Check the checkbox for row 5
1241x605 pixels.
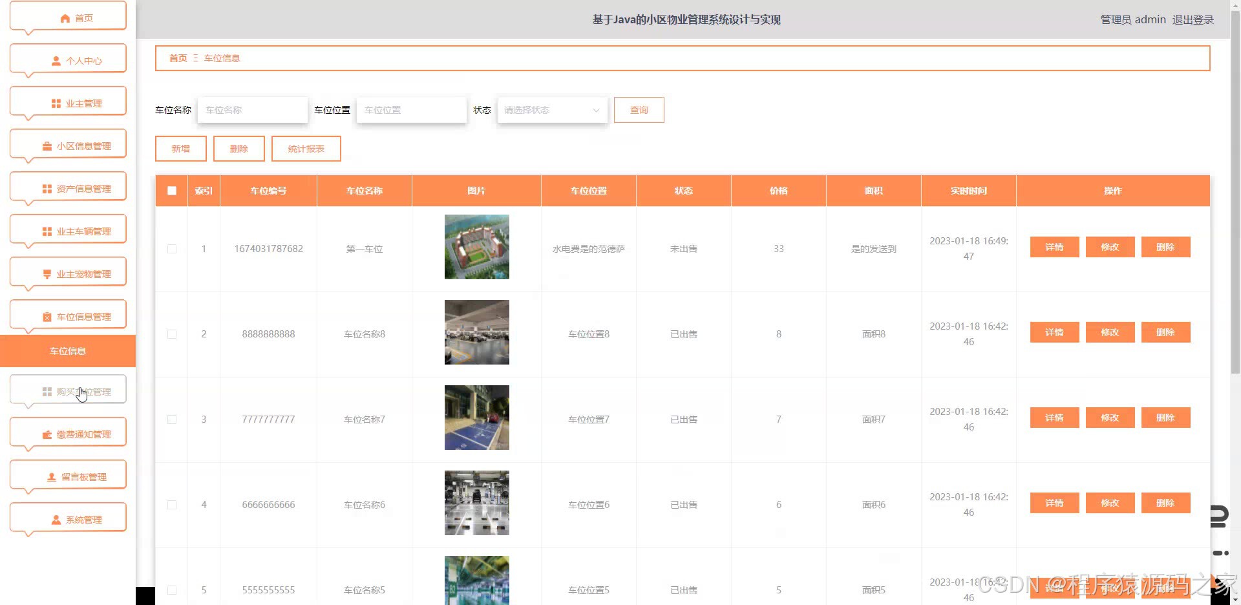pyautogui.click(x=172, y=590)
